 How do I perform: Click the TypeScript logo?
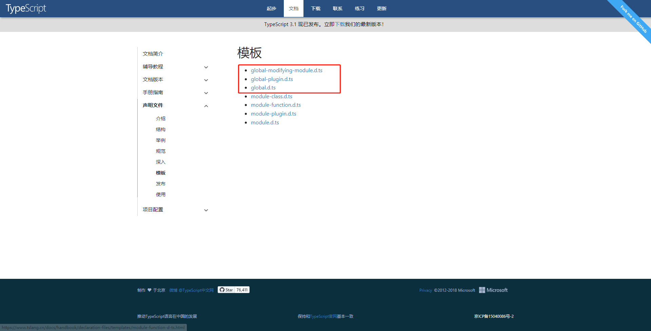[26, 8]
